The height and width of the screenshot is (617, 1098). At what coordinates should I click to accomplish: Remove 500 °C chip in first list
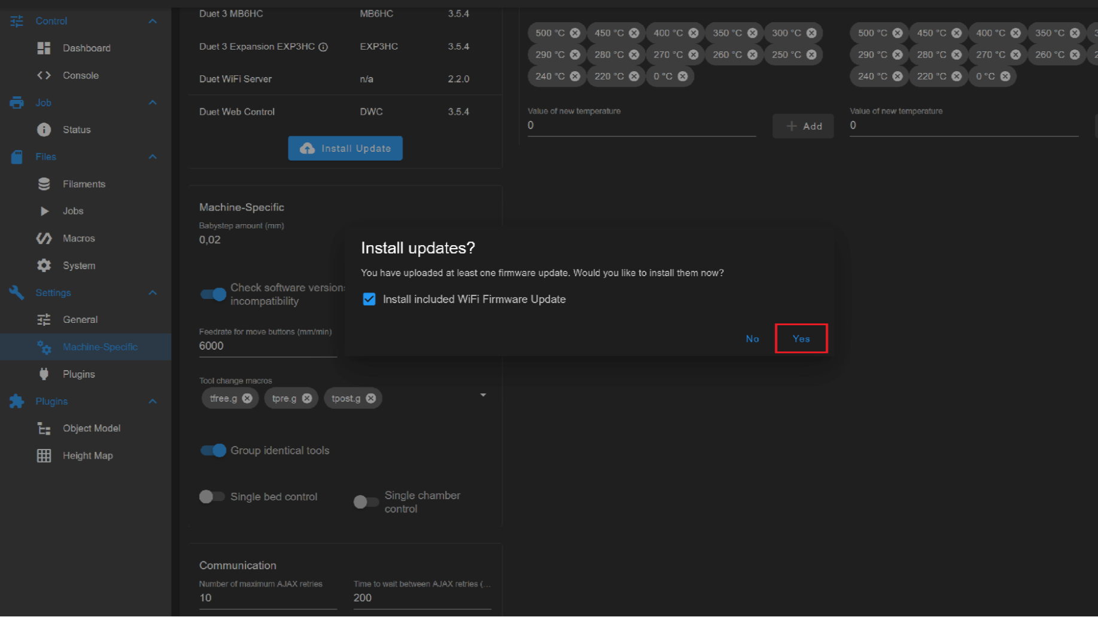(575, 33)
